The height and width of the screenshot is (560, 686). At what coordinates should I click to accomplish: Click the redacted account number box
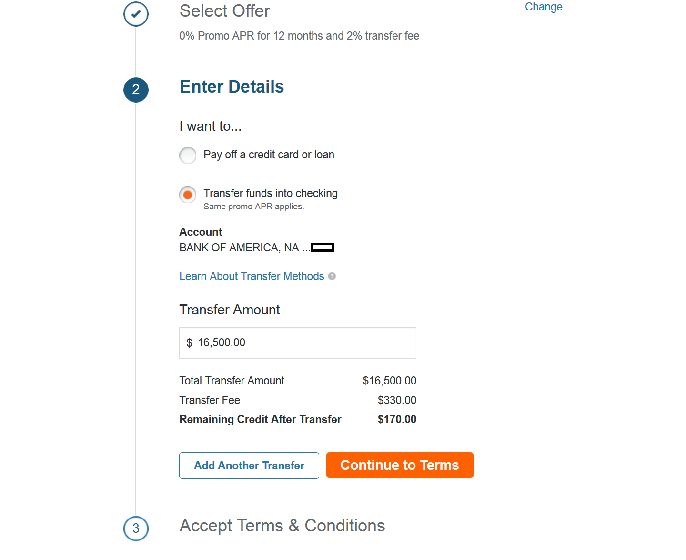click(323, 247)
